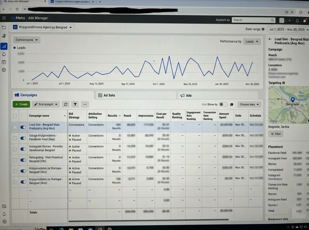Open the filter funnel icon
The height and width of the screenshot is (230, 309).
point(75,104)
